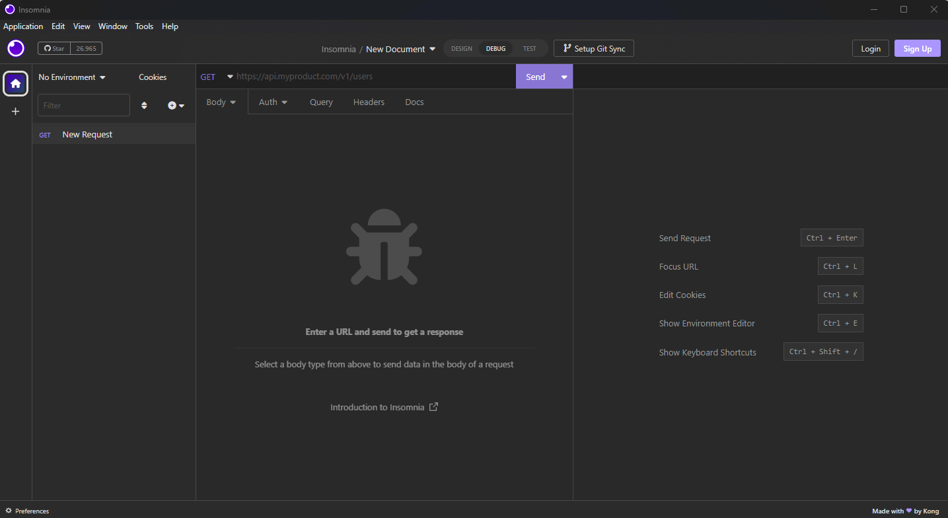This screenshot has width=948, height=518.
Task: Switch to DEBUG mode
Action: tap(495, 49)
